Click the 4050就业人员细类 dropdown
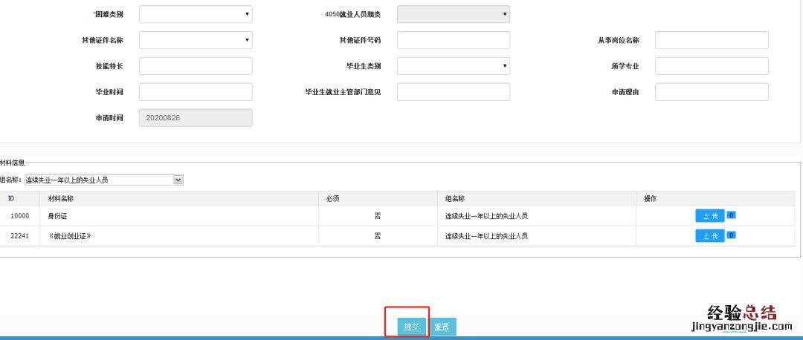Screen dimensions: 803x340 [x=453, y=14]
